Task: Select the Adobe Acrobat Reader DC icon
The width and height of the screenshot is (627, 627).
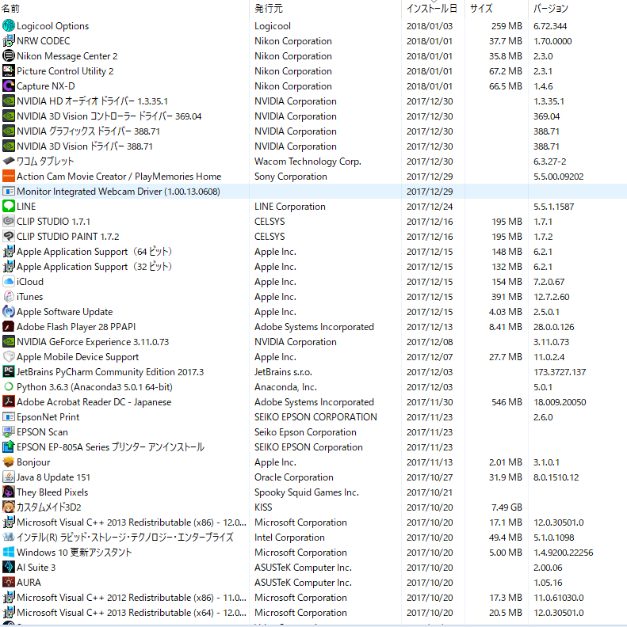Action: [x=9, y=402]
